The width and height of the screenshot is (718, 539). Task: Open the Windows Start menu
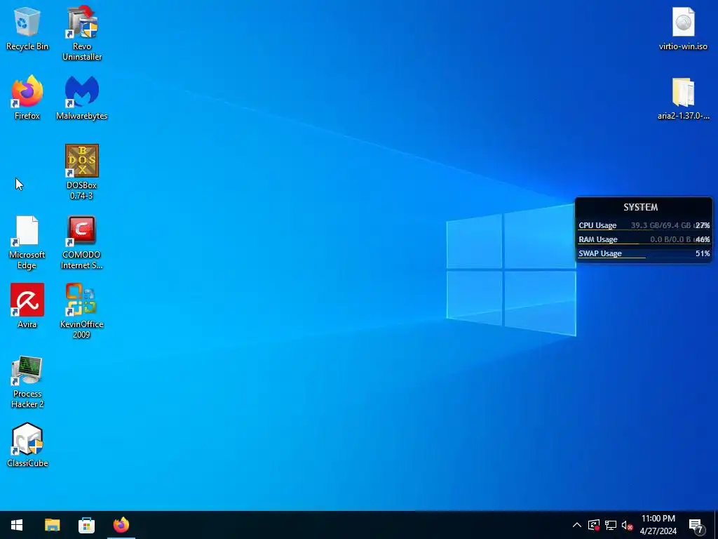pos(17,525)
